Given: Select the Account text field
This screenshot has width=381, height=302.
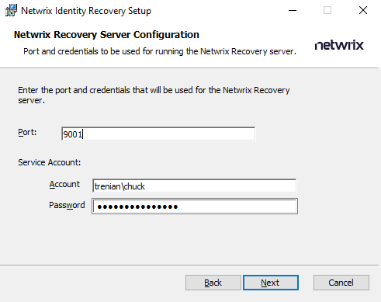Looking at the screenshot, I should tap(195, 186).
